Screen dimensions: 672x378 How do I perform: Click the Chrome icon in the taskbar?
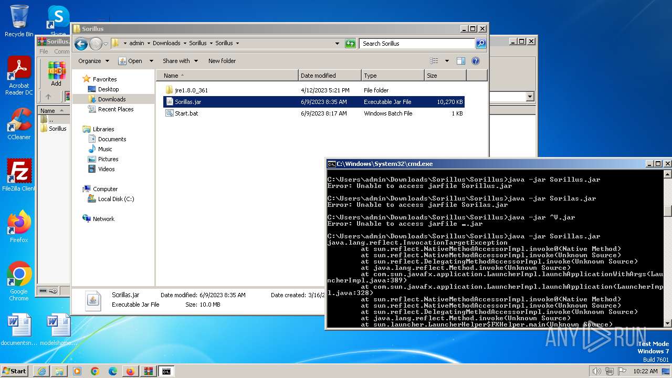click(95, 371)
